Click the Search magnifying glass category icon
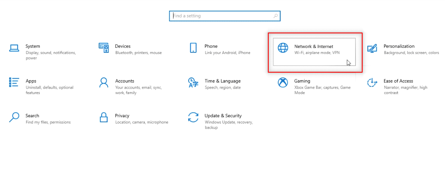Image resolution: width=445 pixels, height=179 pixels. [x=14, y=117]
